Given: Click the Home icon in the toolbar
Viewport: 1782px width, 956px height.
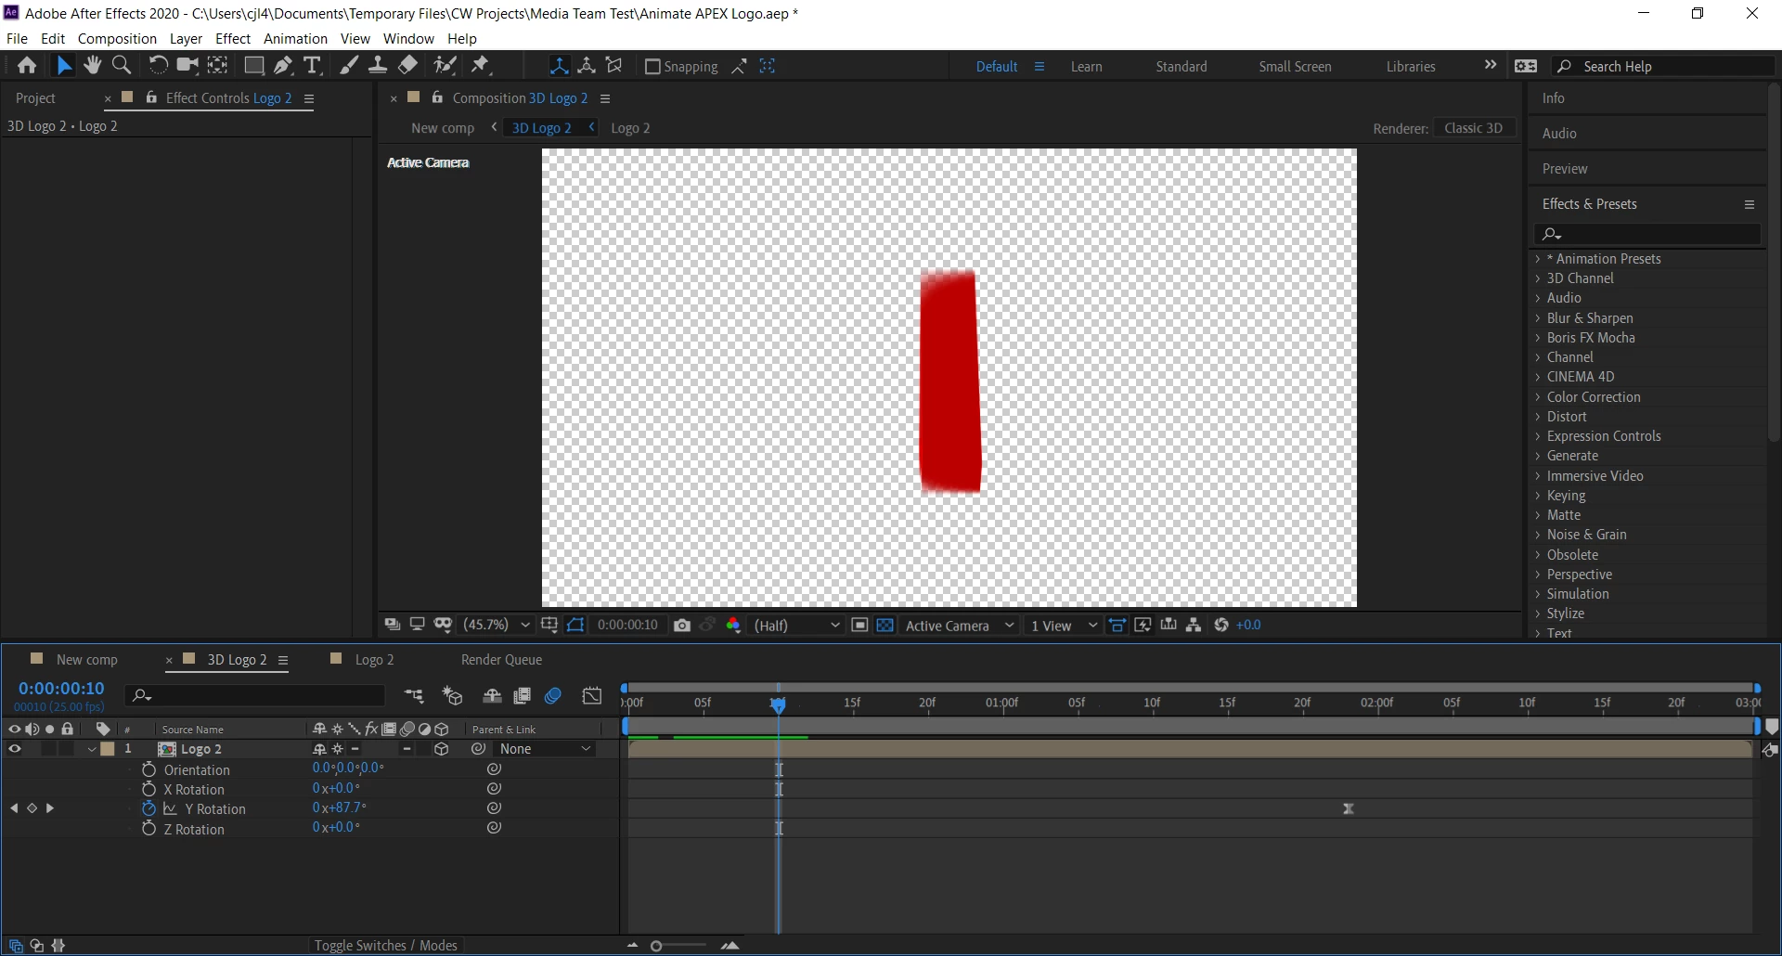Looking at the screenshot, I should pos(27,66).
